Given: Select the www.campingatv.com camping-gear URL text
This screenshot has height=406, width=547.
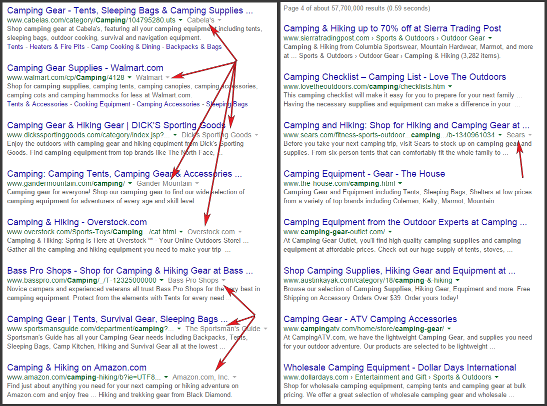Looking at the screenshot, I should pos(364,329).
